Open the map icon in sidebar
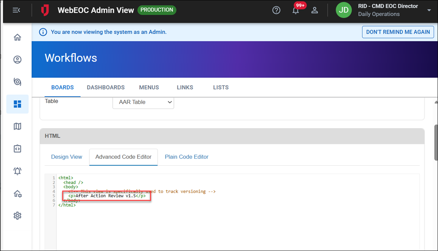 (18, 126)
